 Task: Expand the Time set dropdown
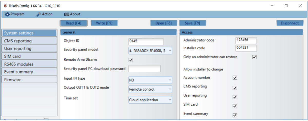point(150,100)
